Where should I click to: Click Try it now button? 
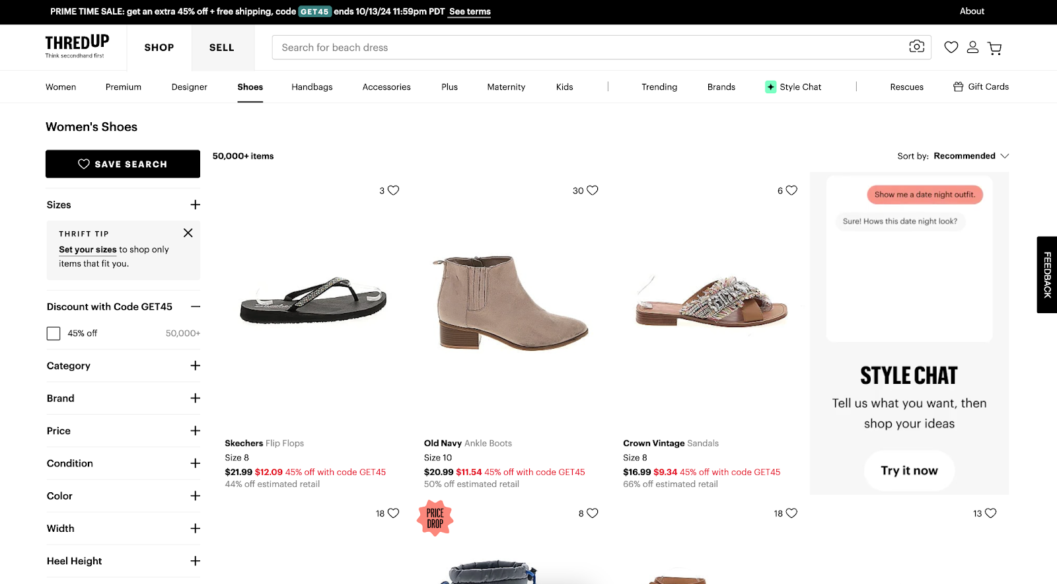pos(909,470)
